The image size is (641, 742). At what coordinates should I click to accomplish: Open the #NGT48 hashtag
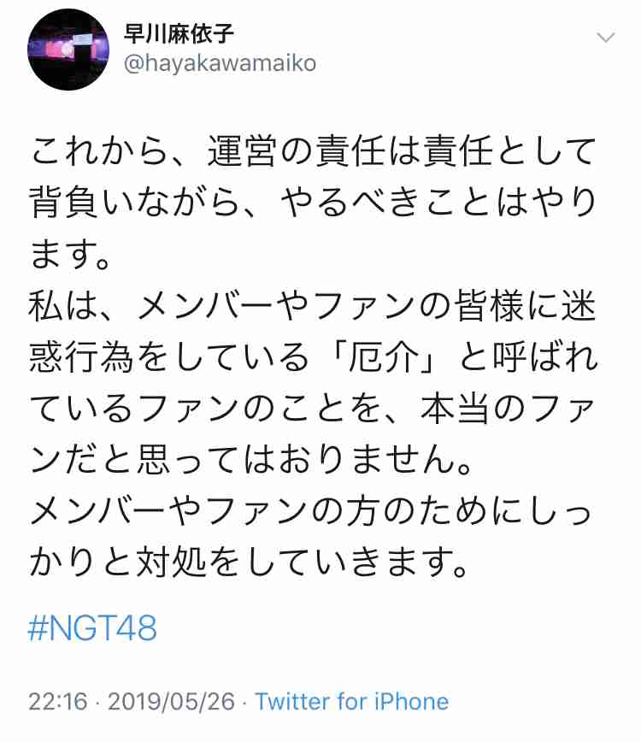coord(92,628)
